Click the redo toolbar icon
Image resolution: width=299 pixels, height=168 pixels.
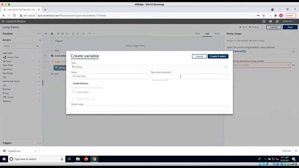tap(94, 34)
